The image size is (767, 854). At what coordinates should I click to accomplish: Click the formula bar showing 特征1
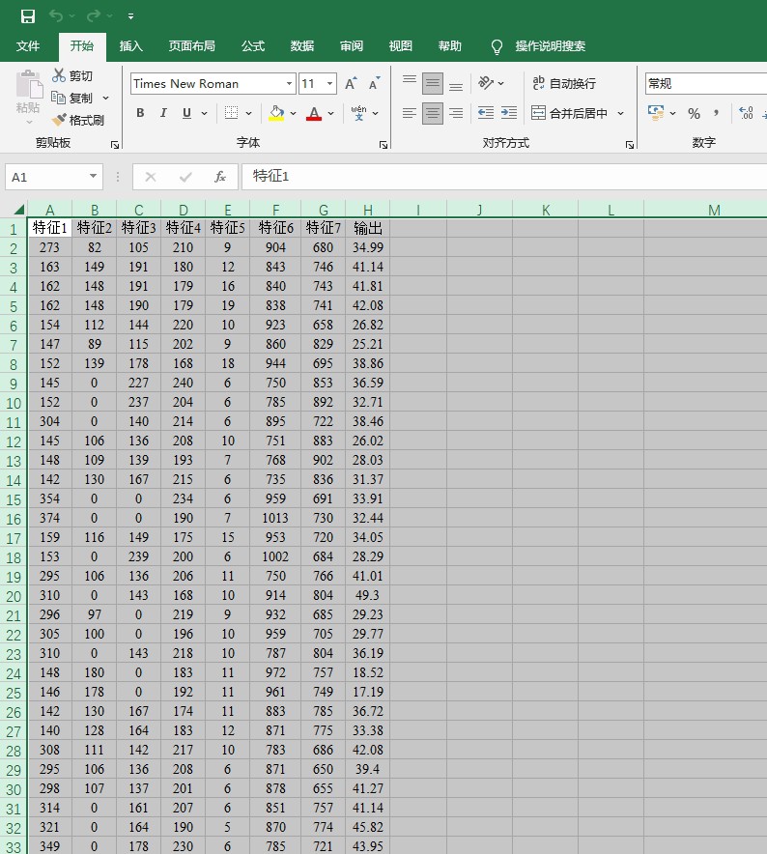tap(504, 177)
